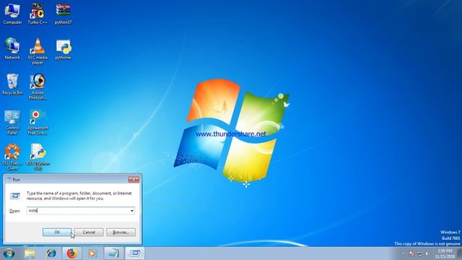Switch to the notepad-like taskbar window
Image resolution: width=462 pixels, height=260 pixels.
click(113, 253)
